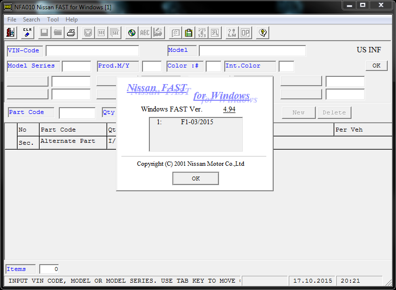Click the Model Series input field

click(76, 67)
